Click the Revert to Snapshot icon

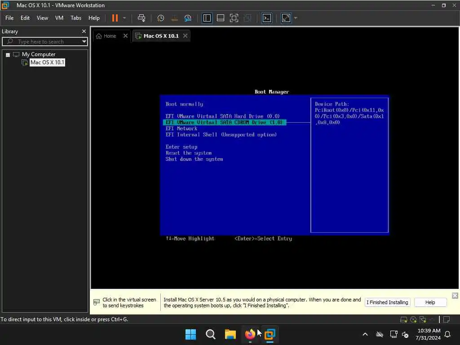[174, 18]
